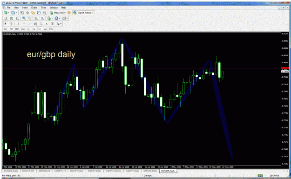The height and width of the screenshot is (179, 291).
Task: Switch to the CADJPY,Daily chart tab
Action: pyautogui.click(x=132, y=171)
